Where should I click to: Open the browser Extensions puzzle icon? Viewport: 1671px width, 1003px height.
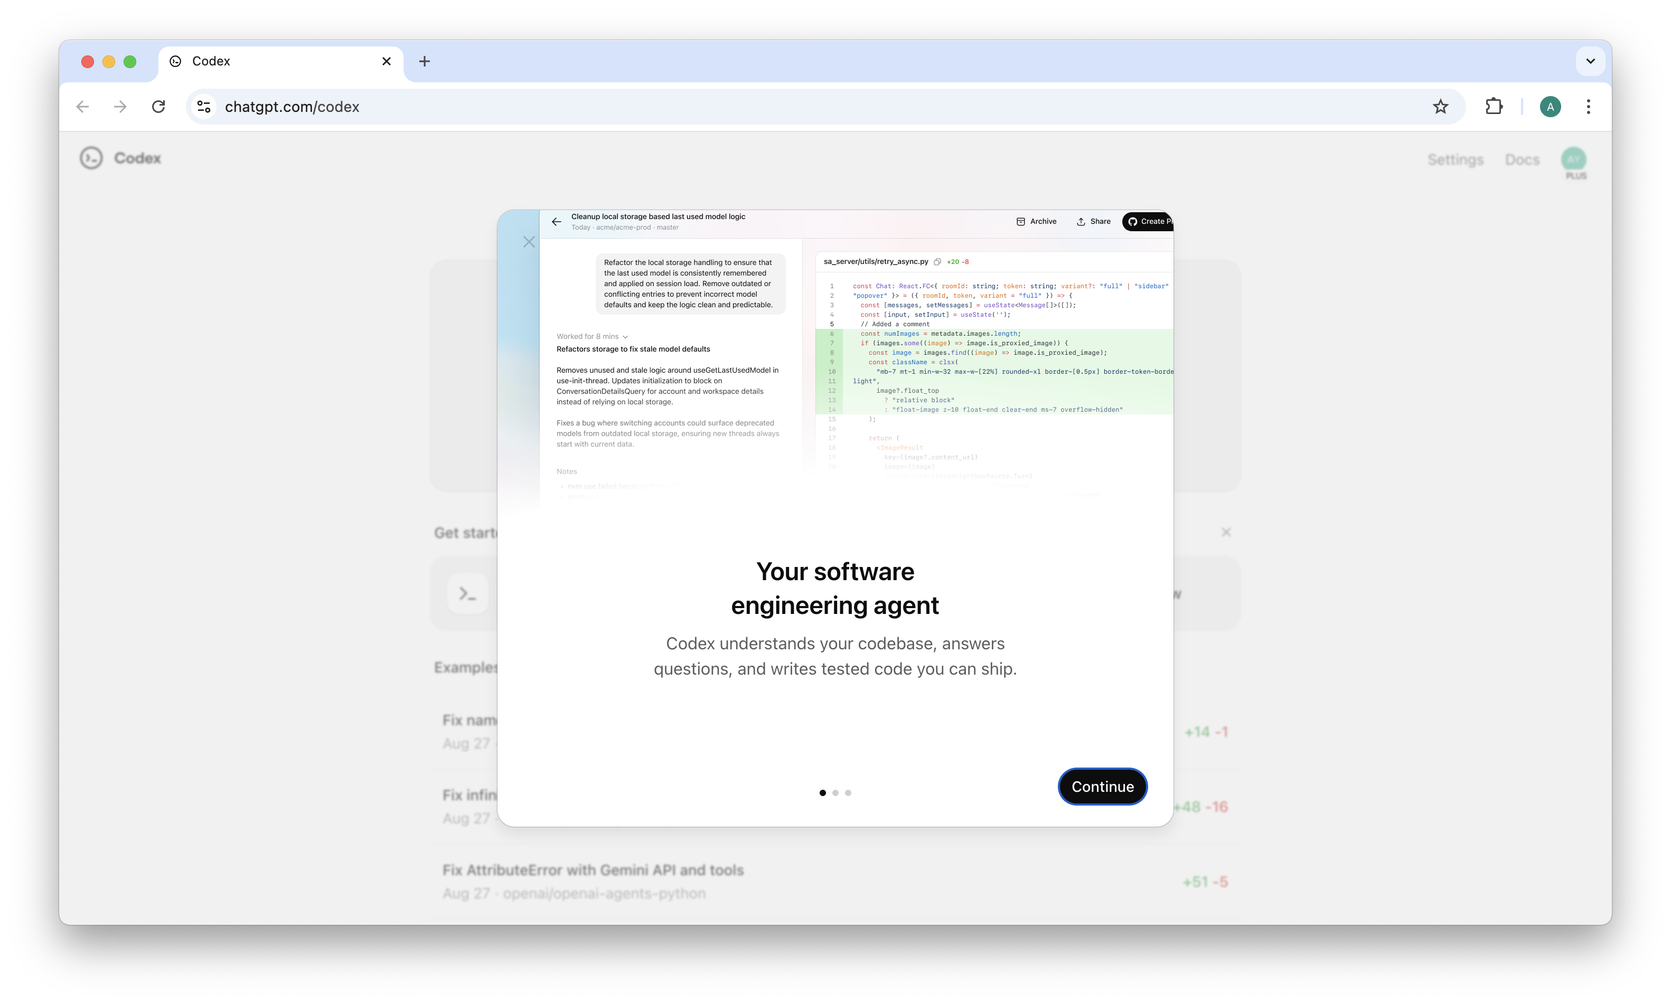coord(1494,107)
